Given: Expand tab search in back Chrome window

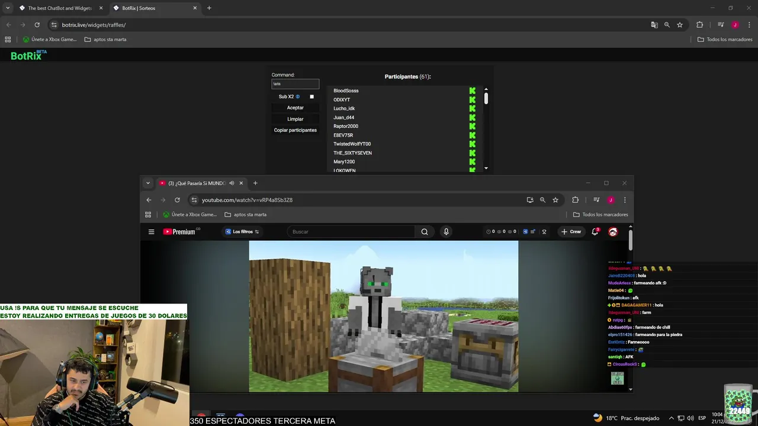Looking at the screenshot, I should (x=8, y=8).
